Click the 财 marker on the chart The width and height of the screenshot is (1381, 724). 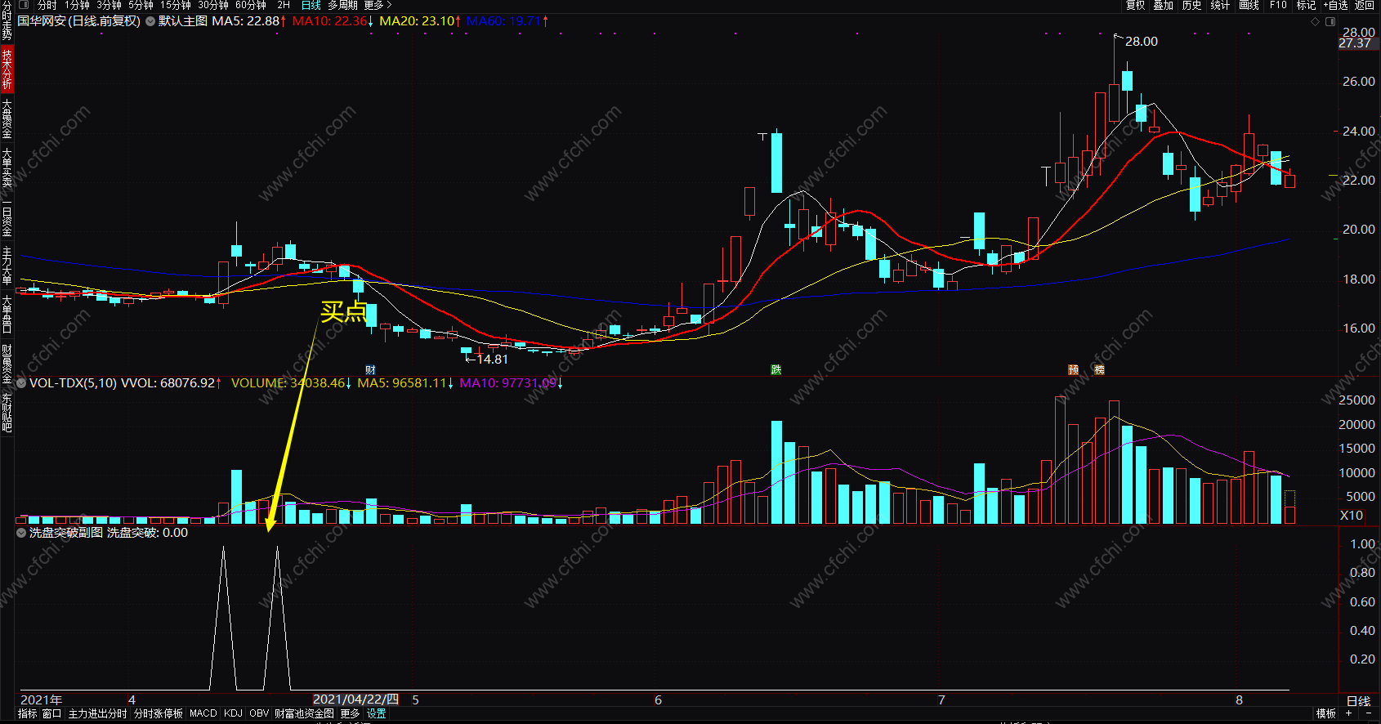(371, 370)
